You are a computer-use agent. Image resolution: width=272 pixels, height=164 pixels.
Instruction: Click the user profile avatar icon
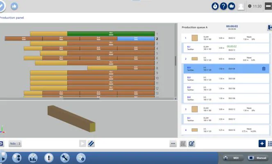pyautogui.click(x=241, y=6)
